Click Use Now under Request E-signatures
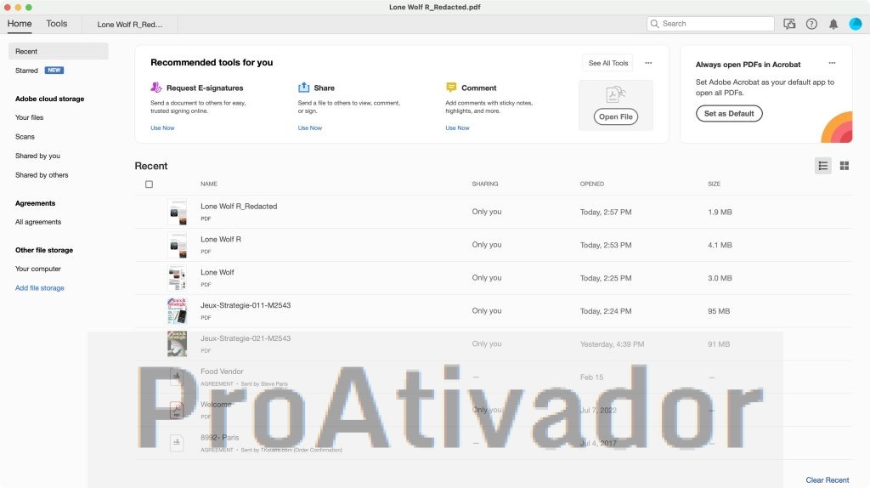The height and width of the screenshot is (488, 870). (162, 128)
